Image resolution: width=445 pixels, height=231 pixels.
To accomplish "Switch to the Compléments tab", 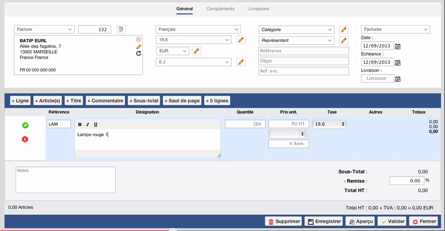I will [221, 9].
